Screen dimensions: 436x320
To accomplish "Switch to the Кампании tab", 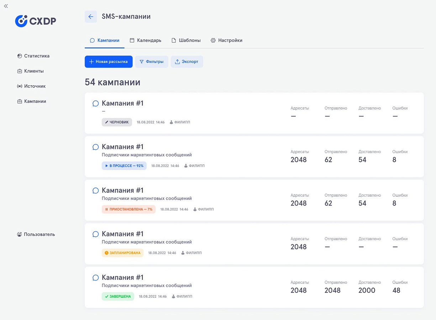I will pyautogui.click(x=105, y=40).
